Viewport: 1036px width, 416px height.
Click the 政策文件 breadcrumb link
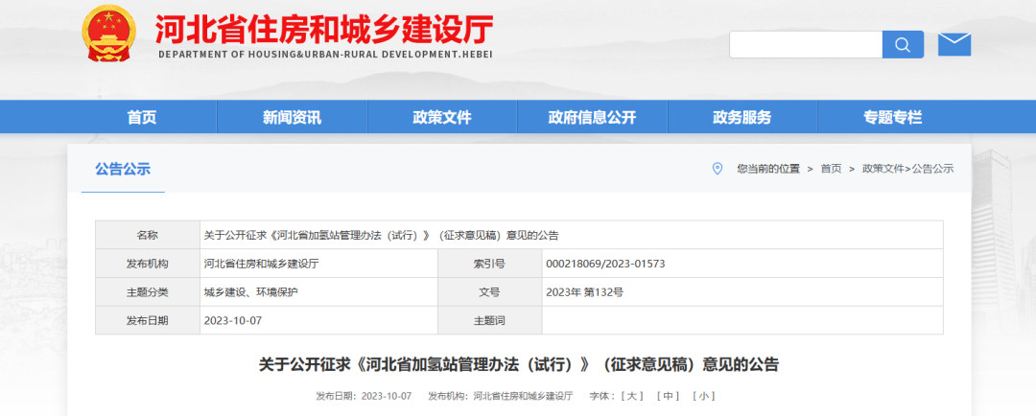883,169
